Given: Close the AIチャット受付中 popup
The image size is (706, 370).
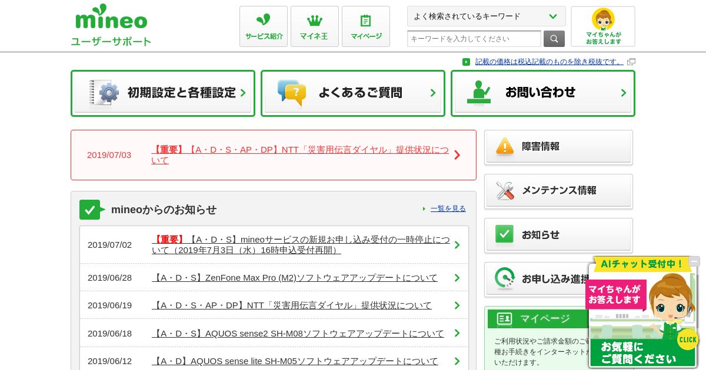Looking at the screenshot, I should (x=694, y=261).
